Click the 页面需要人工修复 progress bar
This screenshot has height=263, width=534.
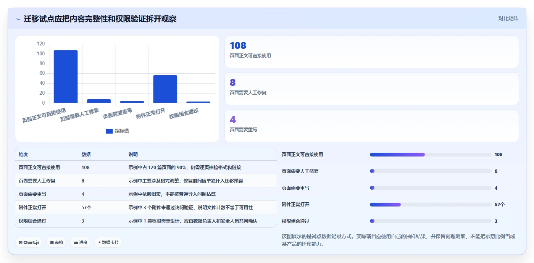click(431, 171)
